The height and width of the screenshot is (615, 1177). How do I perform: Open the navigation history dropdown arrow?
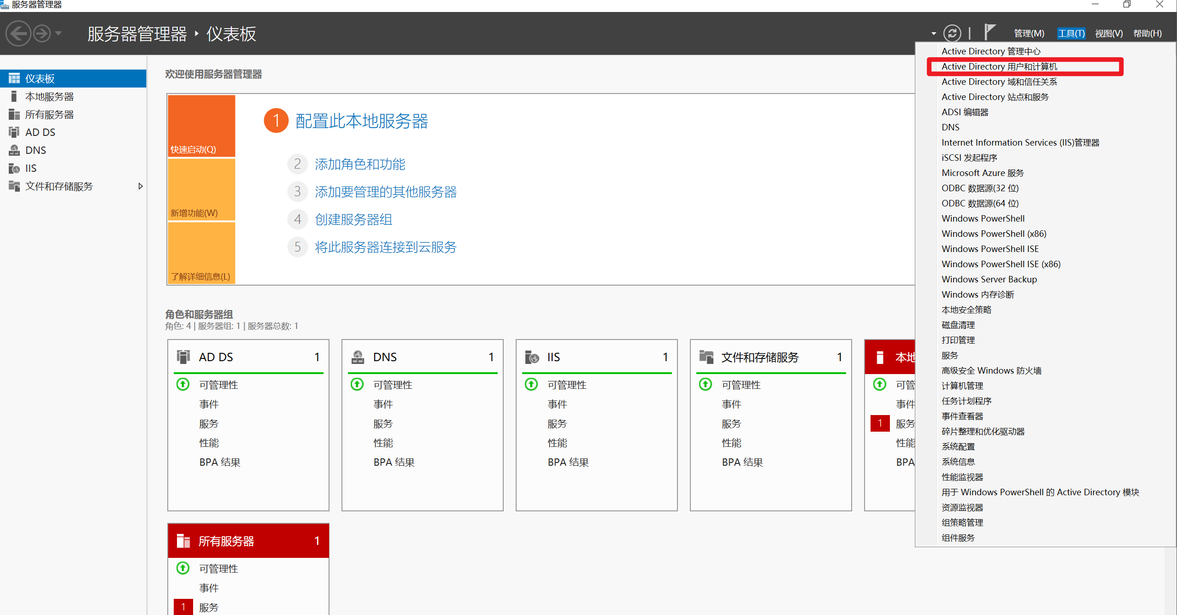pyautogui.click(x=59, y=34)
